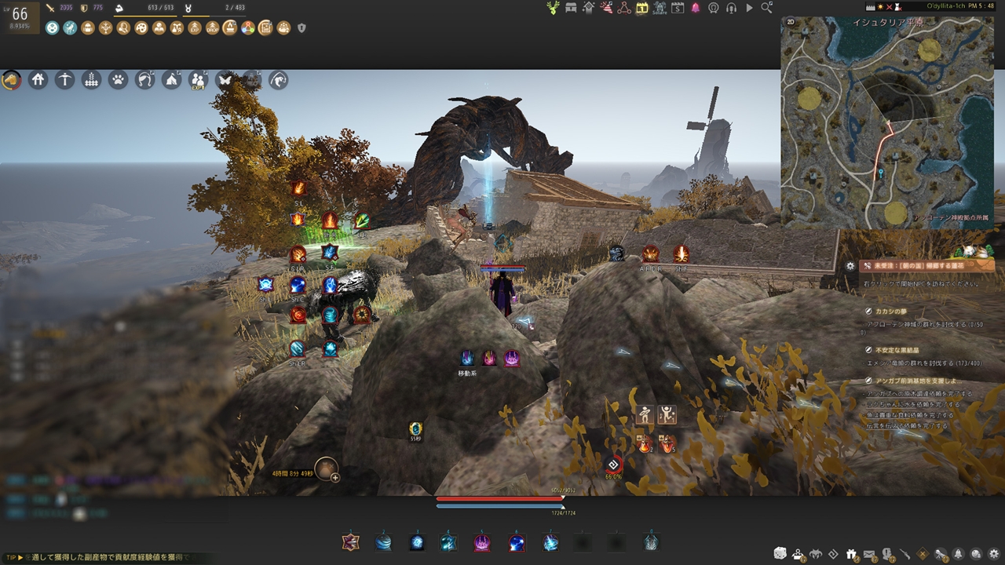
Task: Open the house residence icon
Action: pyautogui.click(x=38, y=80)
